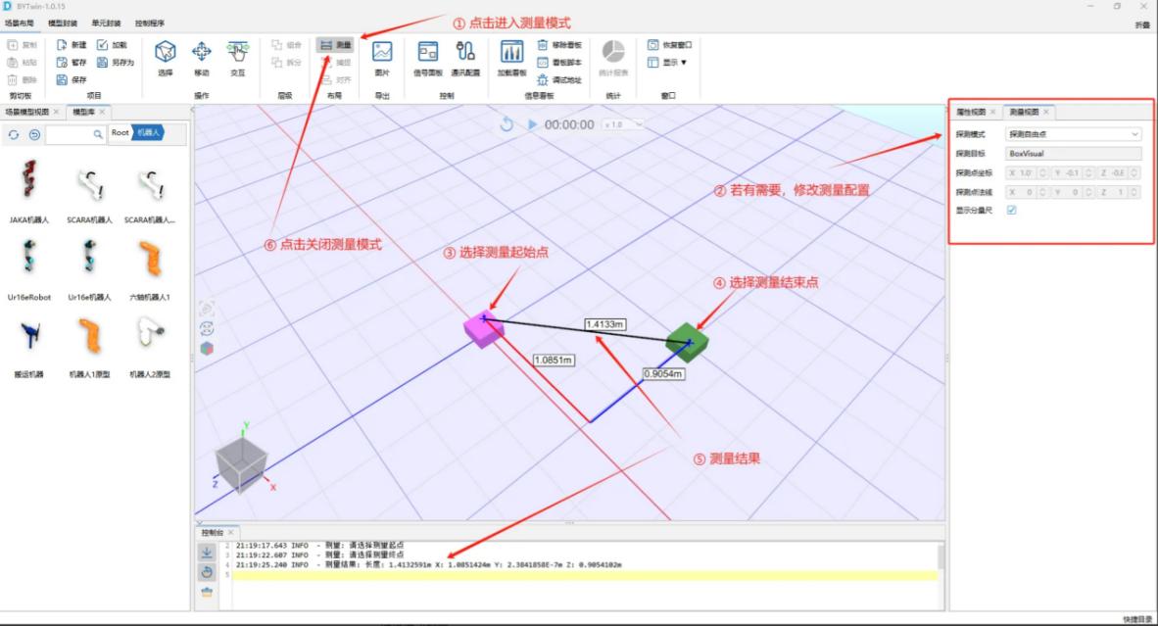
Task: Switch to the 测量视图 tab
Action: [1024, 112]
